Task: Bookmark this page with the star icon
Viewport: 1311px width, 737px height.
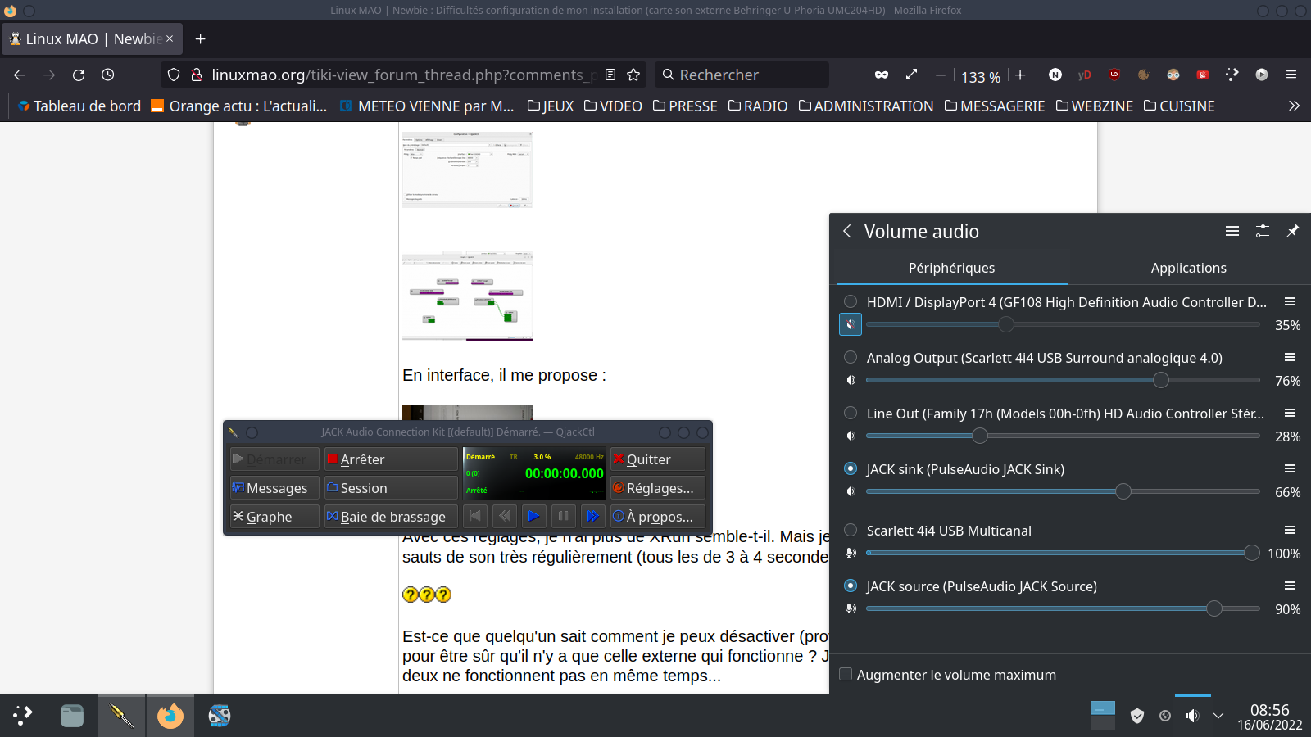Action: 633,75
